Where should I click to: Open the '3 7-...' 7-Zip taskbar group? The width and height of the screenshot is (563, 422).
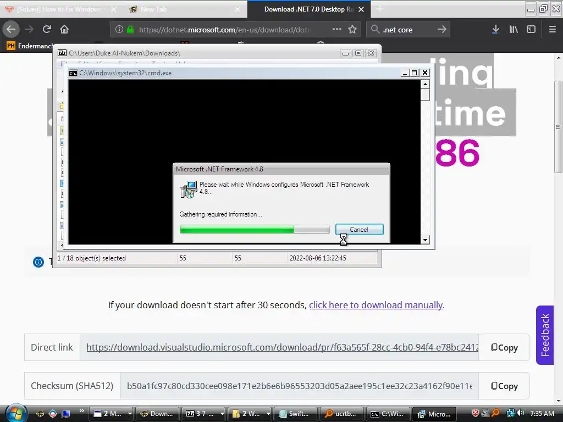(x=203, y=414)
